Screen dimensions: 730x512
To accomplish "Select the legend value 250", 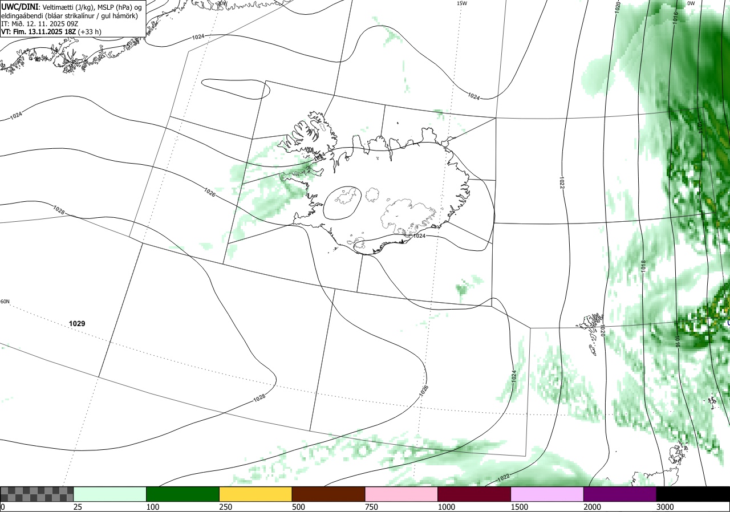I will coord(225,507).
